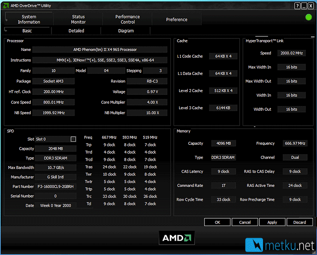Click the CAS Latency 9 clock value
The image size is (317, 255).
pyautogui.click(x=223, y=171)
